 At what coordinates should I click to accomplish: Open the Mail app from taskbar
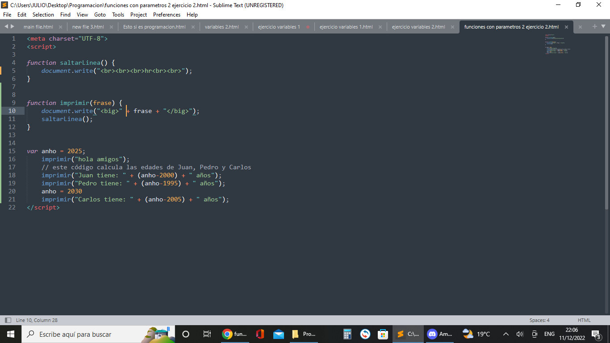[279, 334]
